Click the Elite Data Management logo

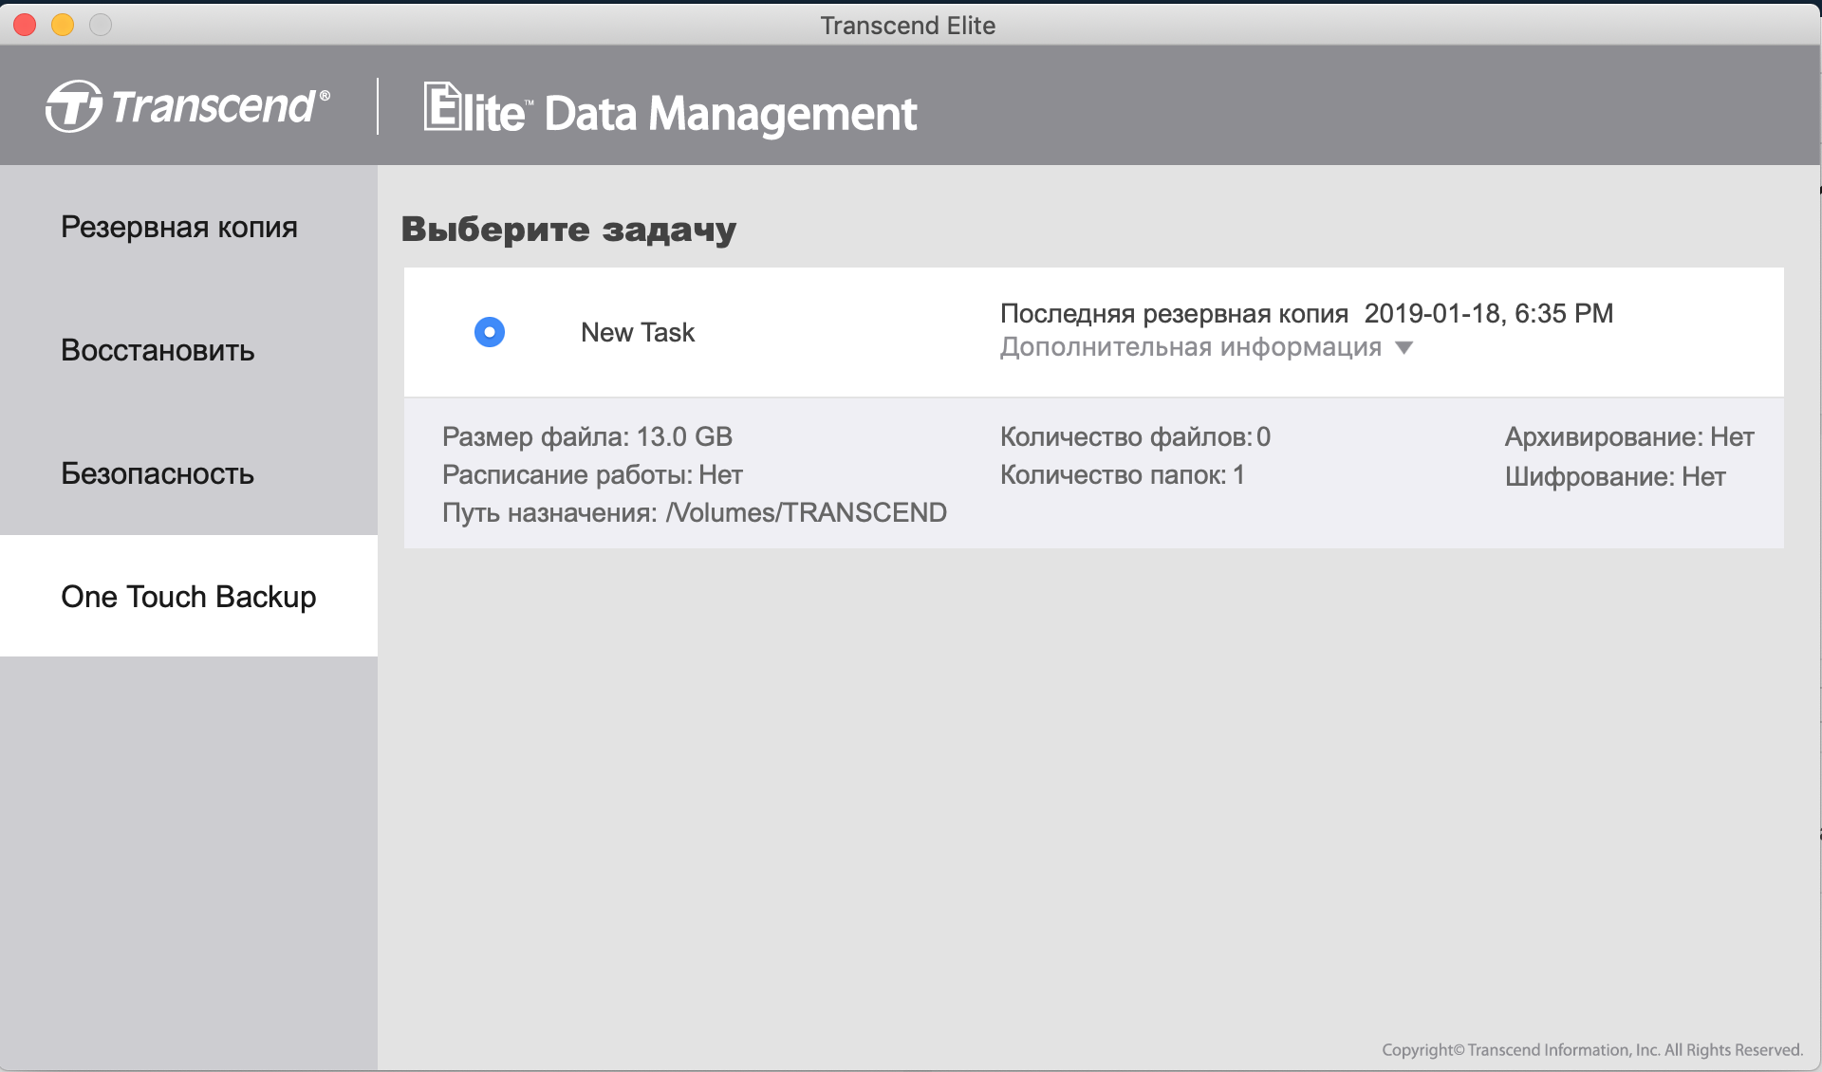point(669,110)
